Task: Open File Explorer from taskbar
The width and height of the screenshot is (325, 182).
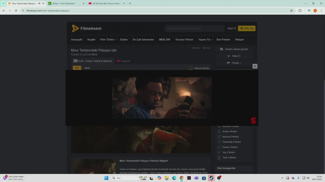Action: 167,178
